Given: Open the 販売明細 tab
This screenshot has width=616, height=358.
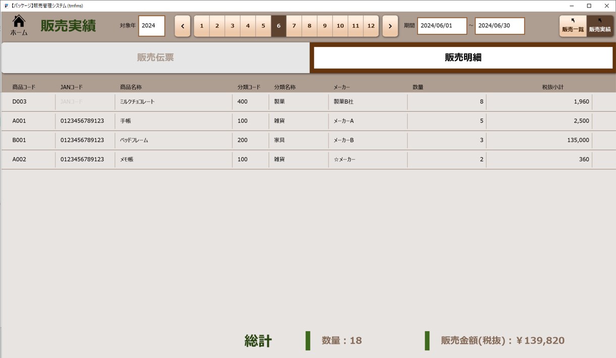Looking at the screenshot, I should tap(463, 58).
